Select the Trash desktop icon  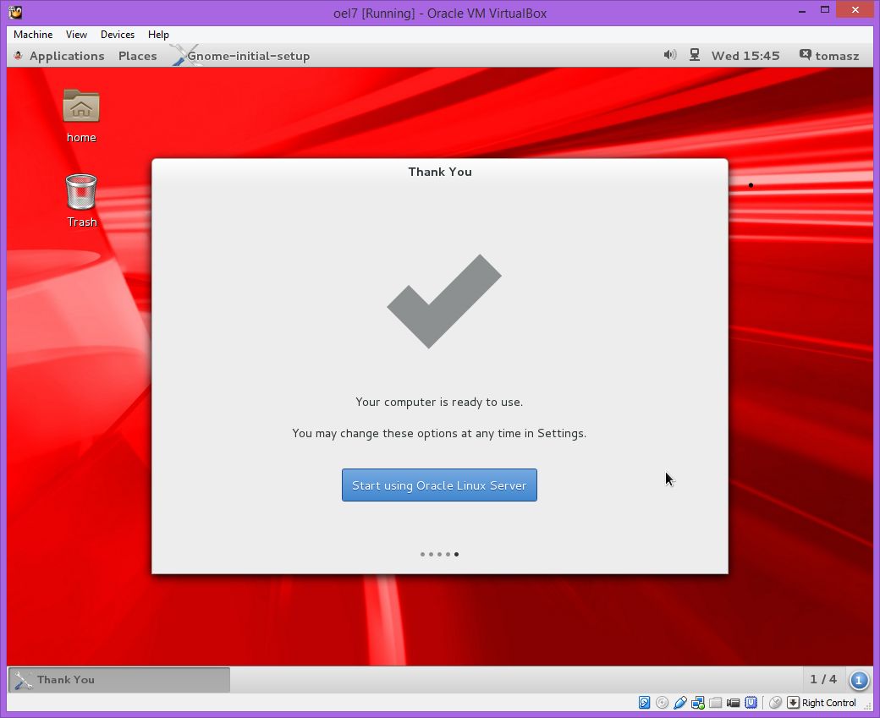click(x=81, y=200)
